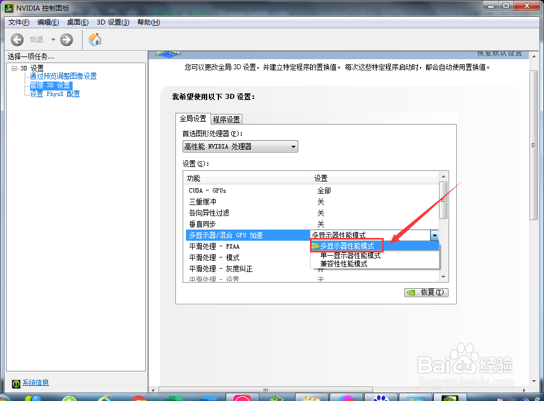544x401 pixels.
Task: Open the 3D 设置(3) menu
Action: click(x=113, y=22)
